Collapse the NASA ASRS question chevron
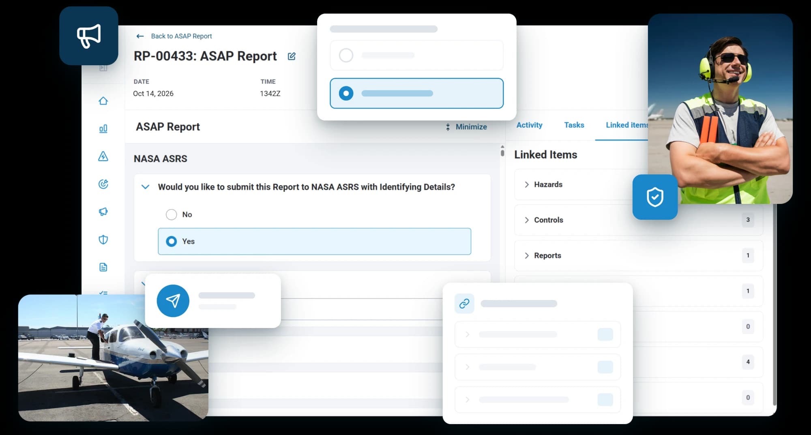 point(145,187)
